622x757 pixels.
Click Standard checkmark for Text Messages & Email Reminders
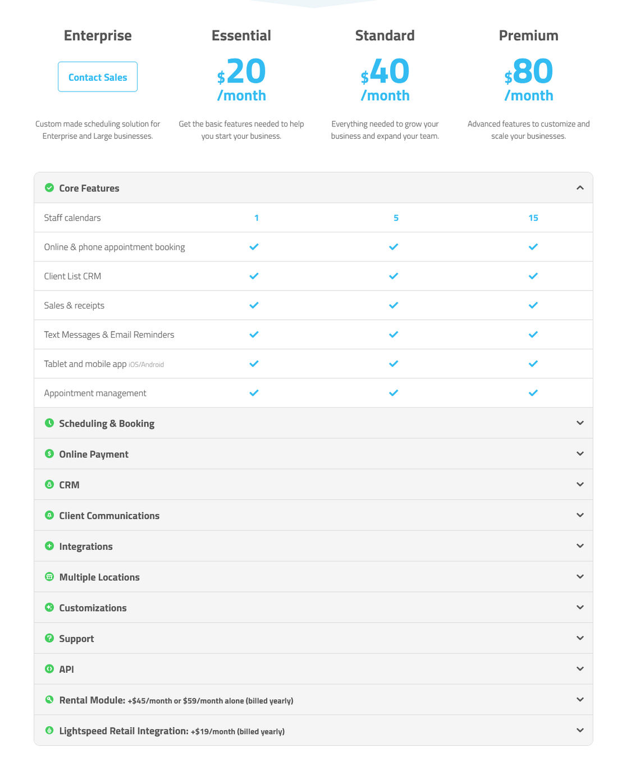point(394,334)
